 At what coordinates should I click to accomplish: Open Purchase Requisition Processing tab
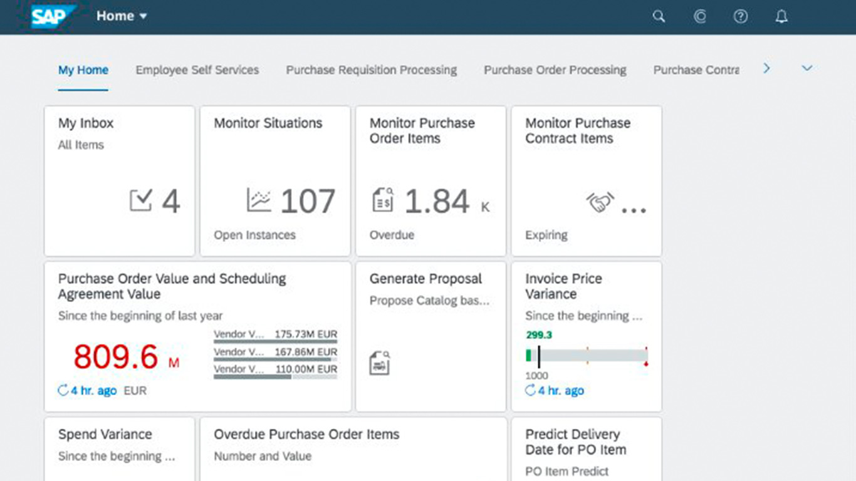[x=372, y=70]
